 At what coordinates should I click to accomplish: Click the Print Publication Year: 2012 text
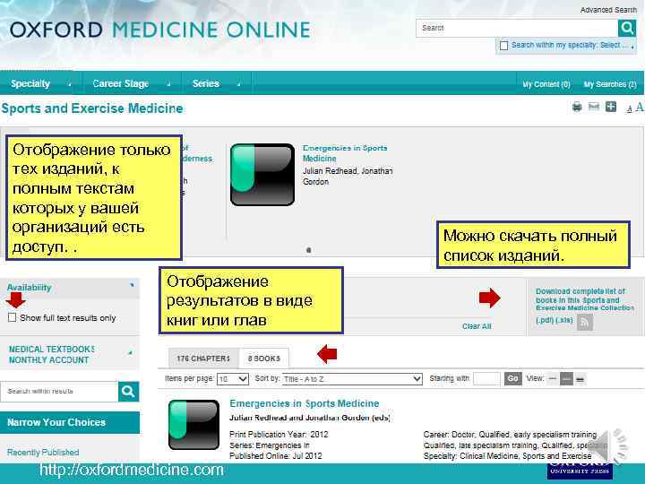coord(279,435)
